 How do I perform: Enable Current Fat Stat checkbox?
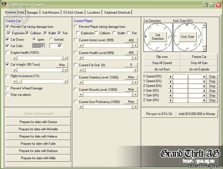(x=76, y=65)
